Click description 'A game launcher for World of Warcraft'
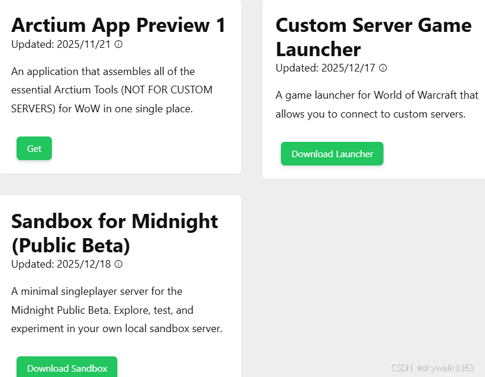The width and height of the screenshot is (485, 377). pos(366,95)
